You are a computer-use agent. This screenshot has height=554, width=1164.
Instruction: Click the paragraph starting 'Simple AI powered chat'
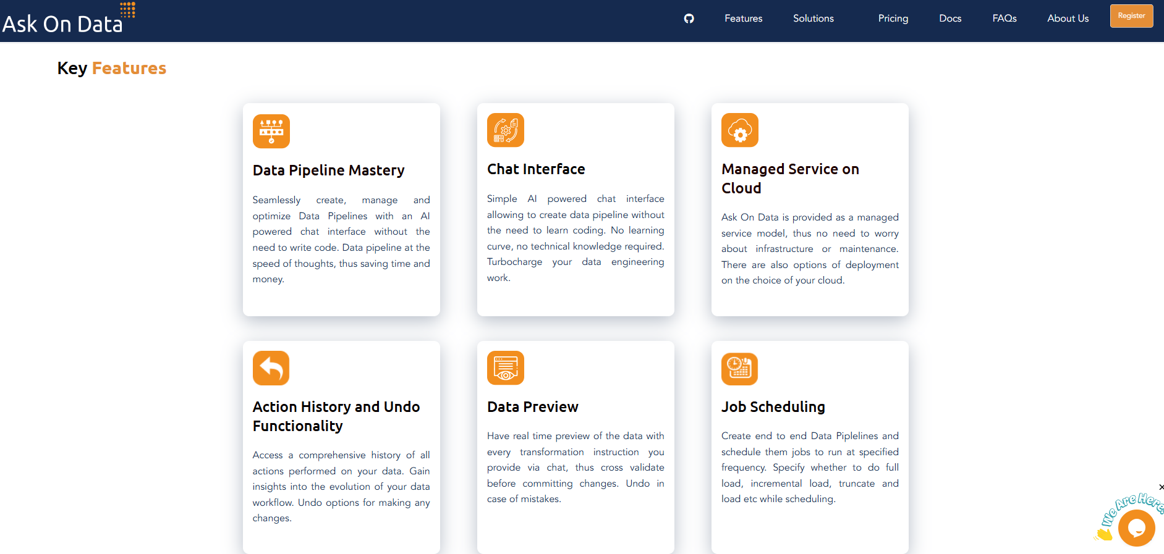point(576,238)
